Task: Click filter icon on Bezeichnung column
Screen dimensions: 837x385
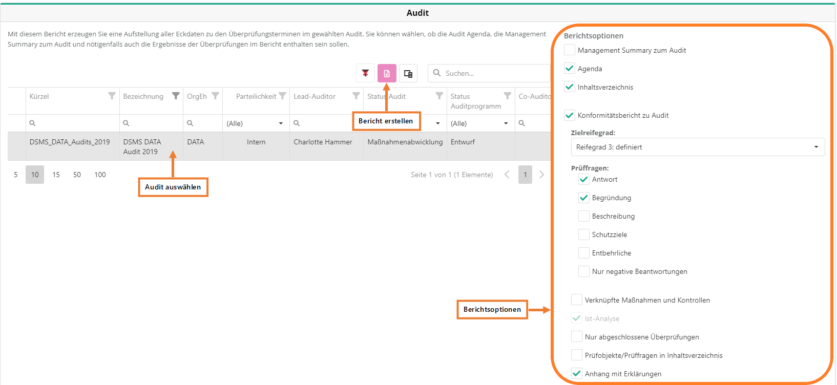Action: pos(176,96)
